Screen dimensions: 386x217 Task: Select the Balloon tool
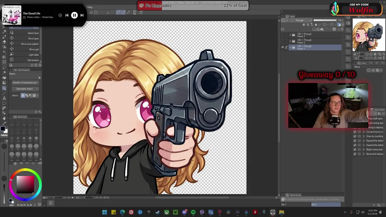pos(4,103)
